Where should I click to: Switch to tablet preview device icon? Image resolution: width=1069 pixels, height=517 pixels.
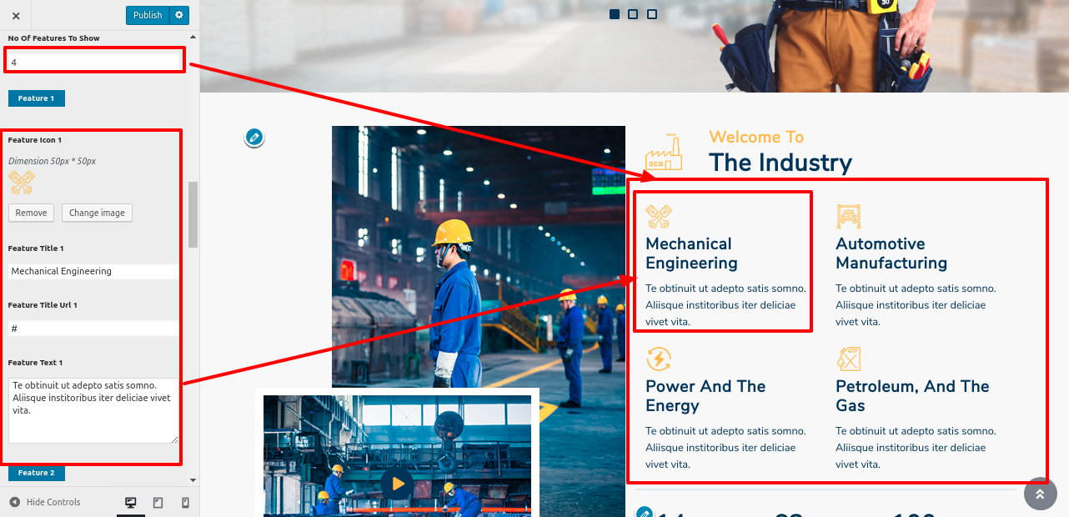point(158,502)
